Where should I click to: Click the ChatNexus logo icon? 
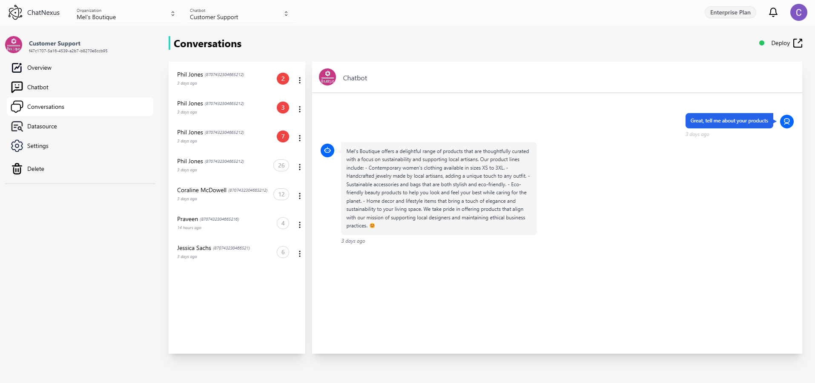[15, 12]
